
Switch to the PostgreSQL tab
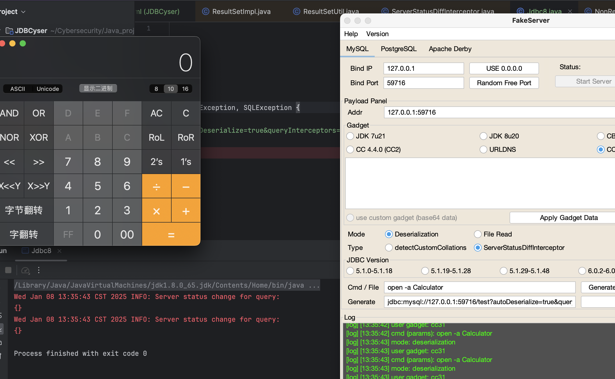click(398, 49)
